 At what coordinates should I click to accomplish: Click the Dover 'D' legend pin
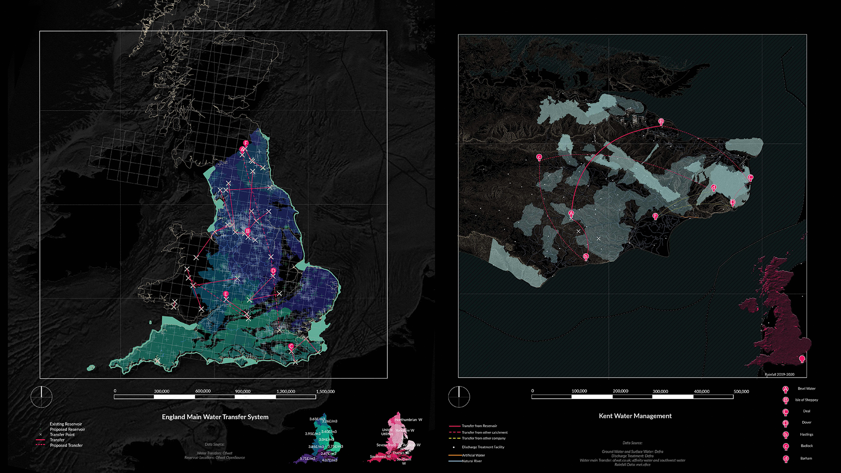(x=785, y=423)
